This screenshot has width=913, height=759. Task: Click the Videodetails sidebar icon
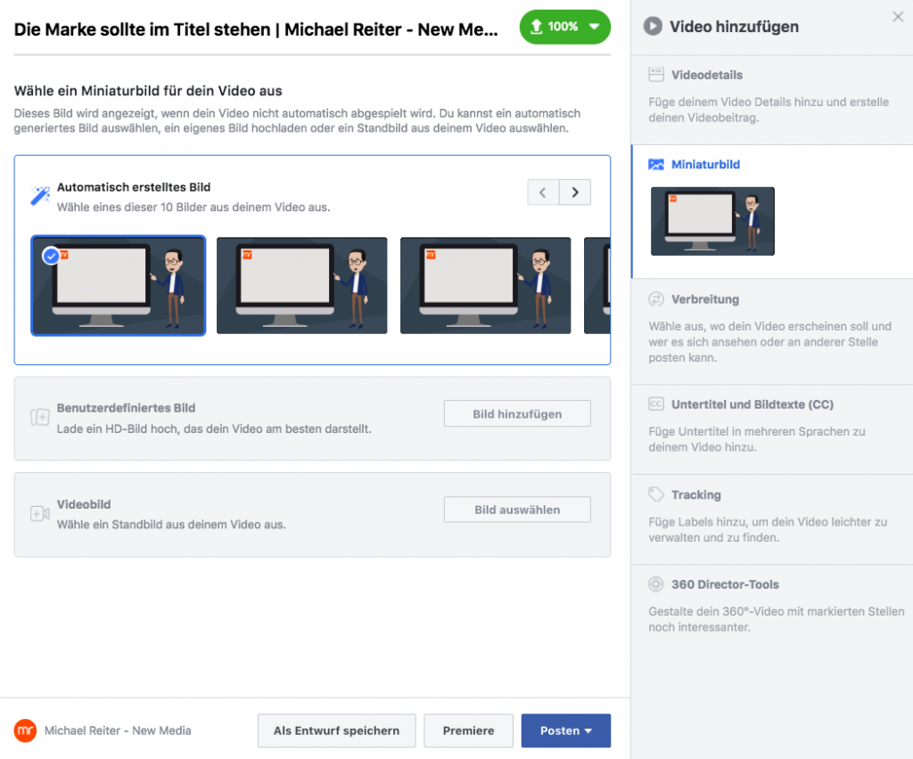pos(656,75)
